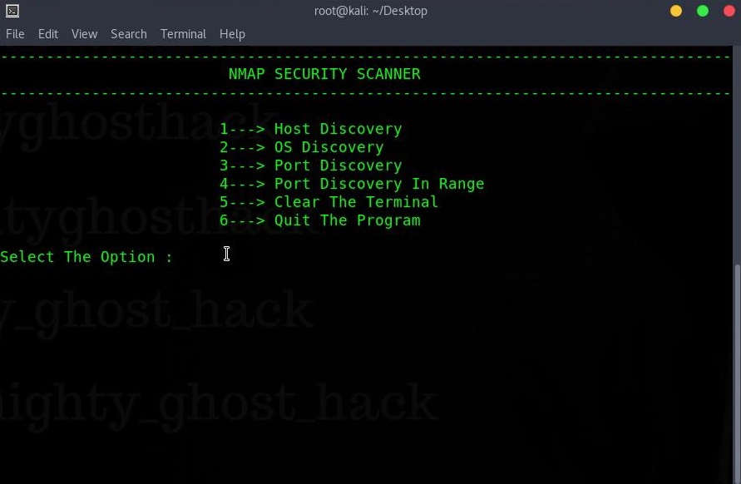Click the '6---> Quit The Program' line
Image resolution: width=741 pixels, height=484 pixels.
pos(320,220)
